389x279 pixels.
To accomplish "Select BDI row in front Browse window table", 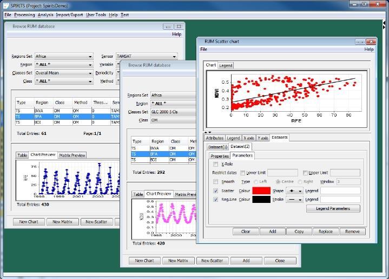I will (x=163, y=160).
